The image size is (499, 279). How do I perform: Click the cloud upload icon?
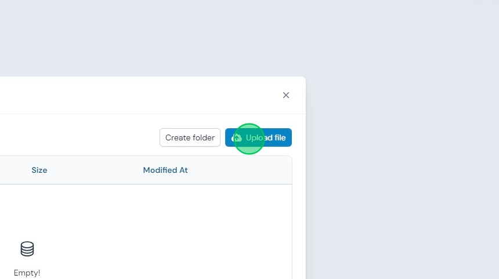pyautogui.click(x=237, y=137)
